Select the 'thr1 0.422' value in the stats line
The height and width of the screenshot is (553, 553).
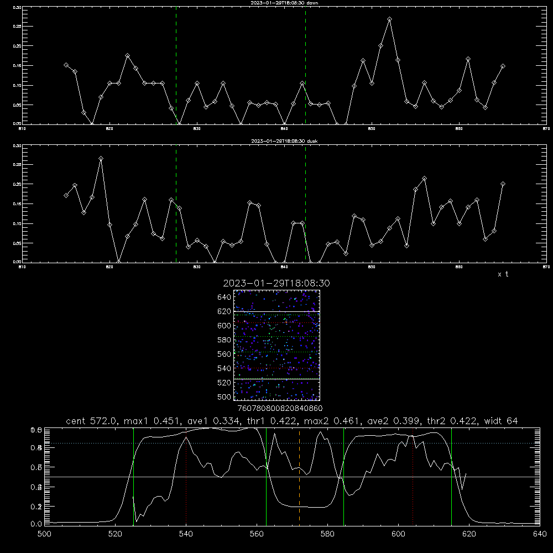click(272, 421)
